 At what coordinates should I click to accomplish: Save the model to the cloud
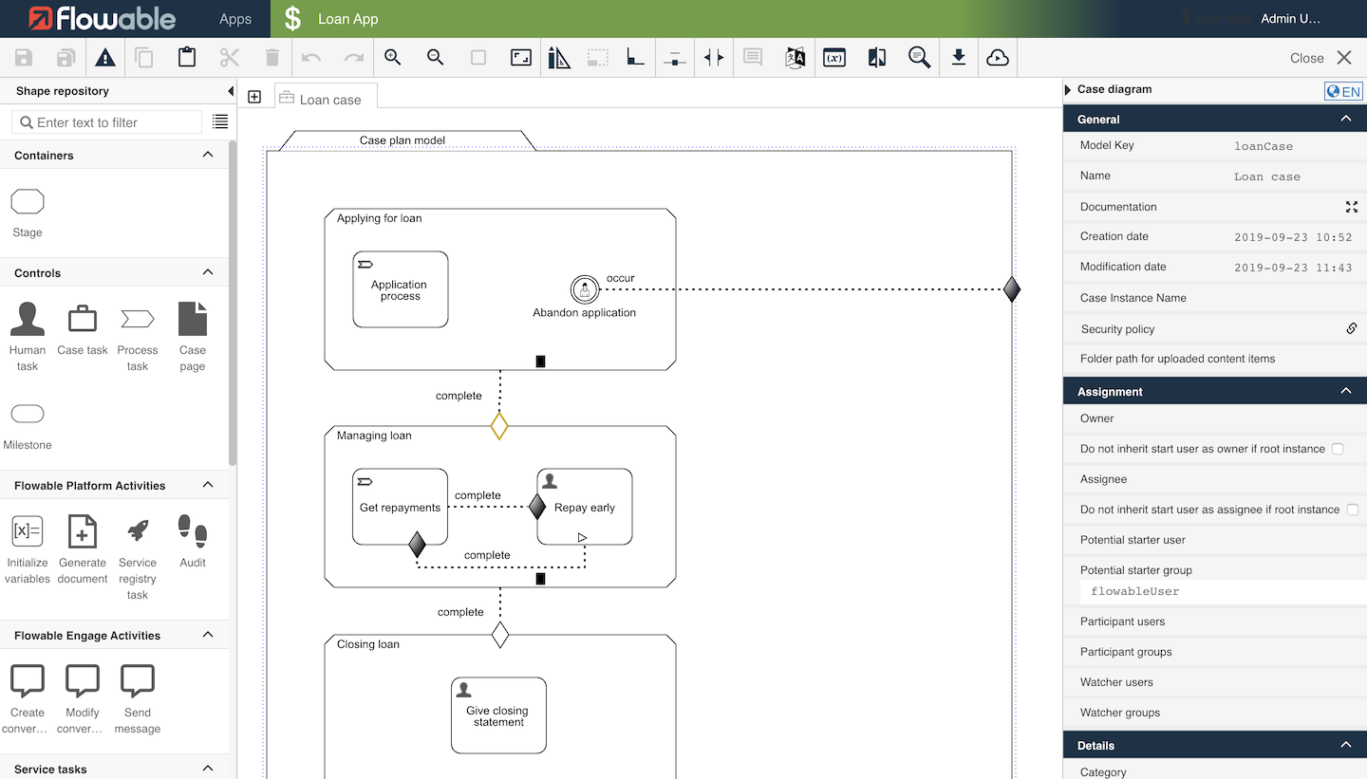click(998, 57)
